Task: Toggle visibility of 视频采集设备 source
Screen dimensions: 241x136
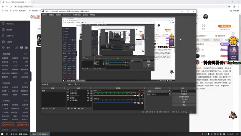Action: click(88, 96)
